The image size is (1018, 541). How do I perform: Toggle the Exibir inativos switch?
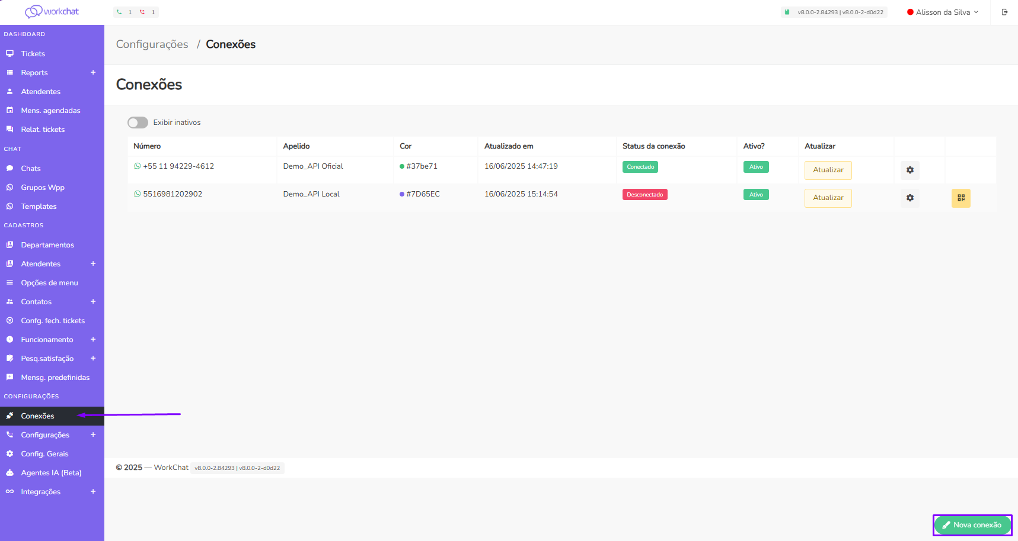[138, 123]
